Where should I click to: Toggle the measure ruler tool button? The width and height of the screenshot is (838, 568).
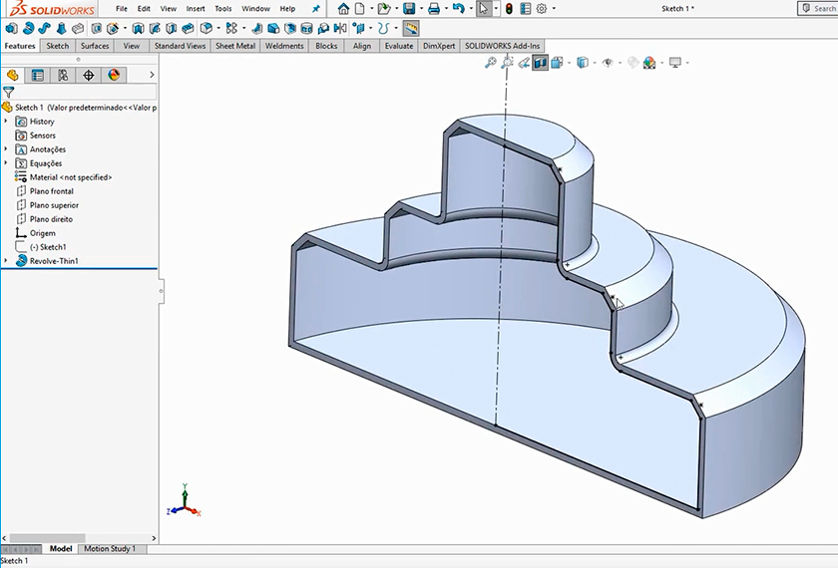(x=410, y=28)
